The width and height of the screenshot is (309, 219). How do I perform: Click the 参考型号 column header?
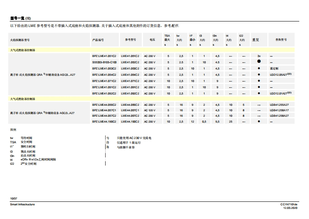tap(131, 40)
